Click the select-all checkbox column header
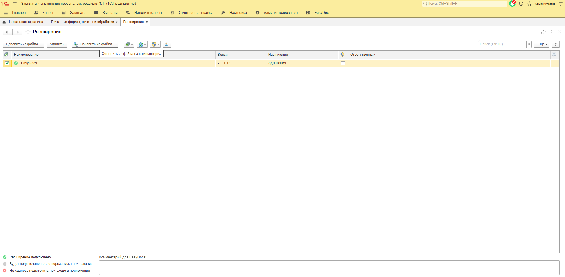The height and width of the screenshot is (277, 565). pos(6,55)
